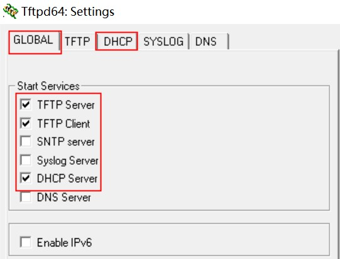Open the TFTP settings tab
Image resolution: width=340 pixels, height=259 pixels.
tap(77, 41)
